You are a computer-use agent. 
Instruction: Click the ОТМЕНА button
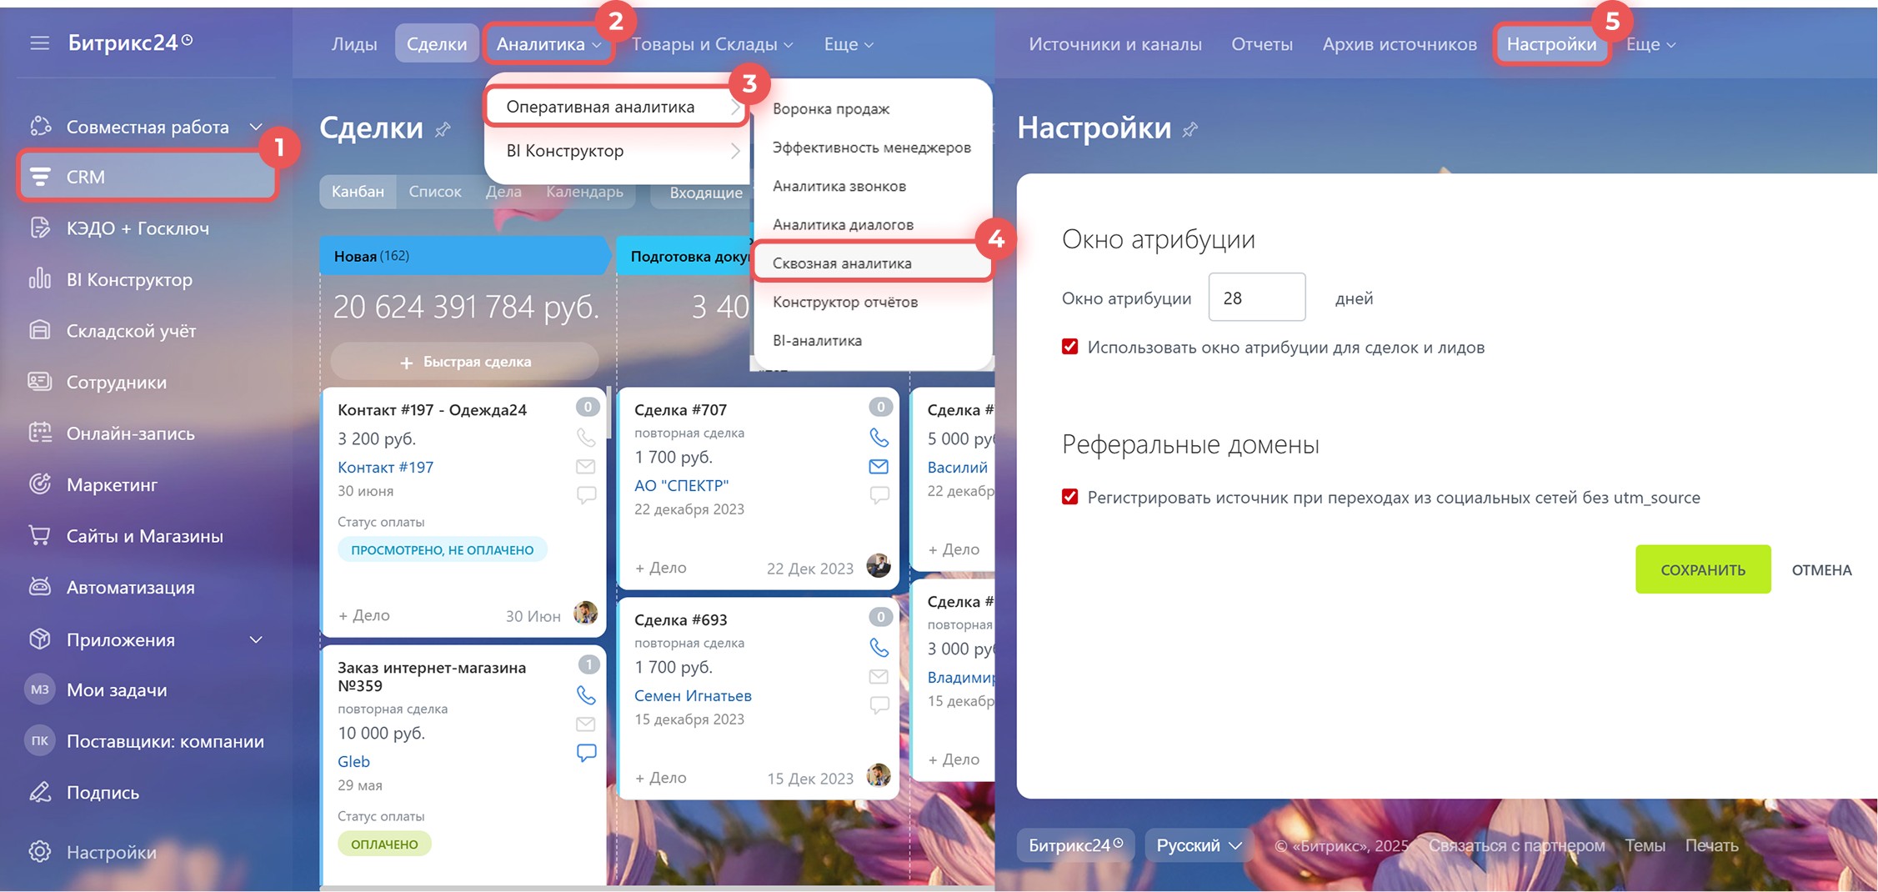click(1822, 570)
